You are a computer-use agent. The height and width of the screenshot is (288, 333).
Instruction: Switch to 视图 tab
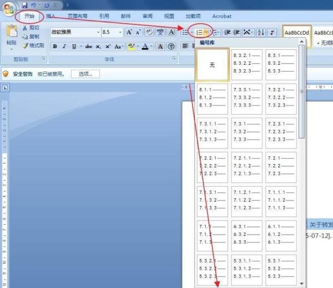click(169, 16)
